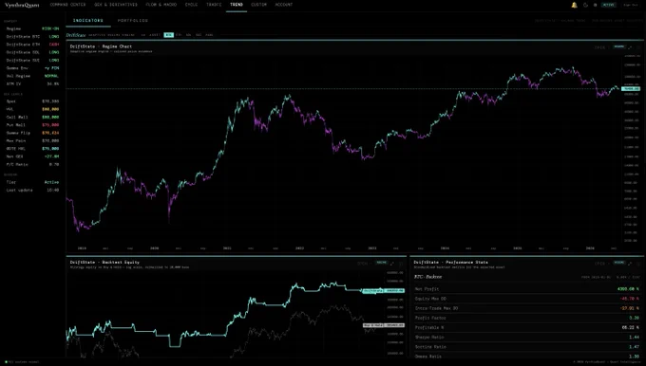
Task: Click the mode pill in Backtest Equity header
Action: (x=382, y=263)
